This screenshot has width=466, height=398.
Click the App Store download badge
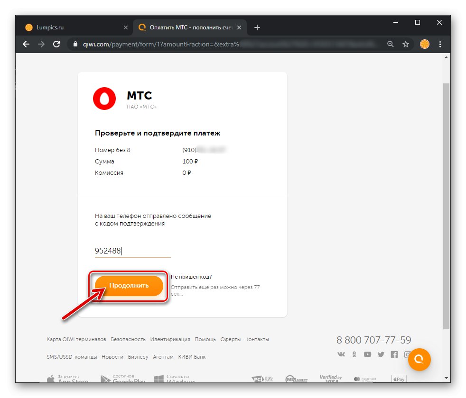point(67,379)
